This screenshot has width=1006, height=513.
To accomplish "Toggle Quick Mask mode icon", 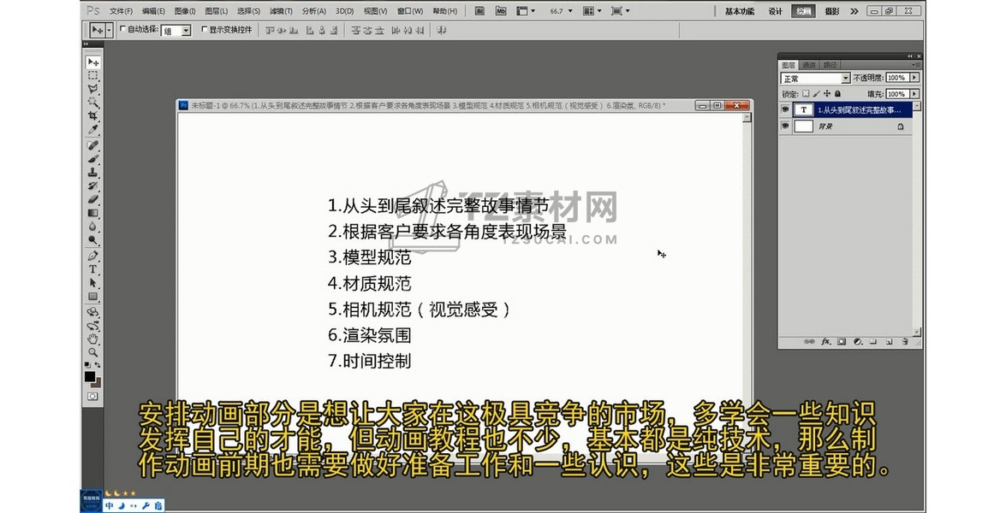I will point(93,397).
